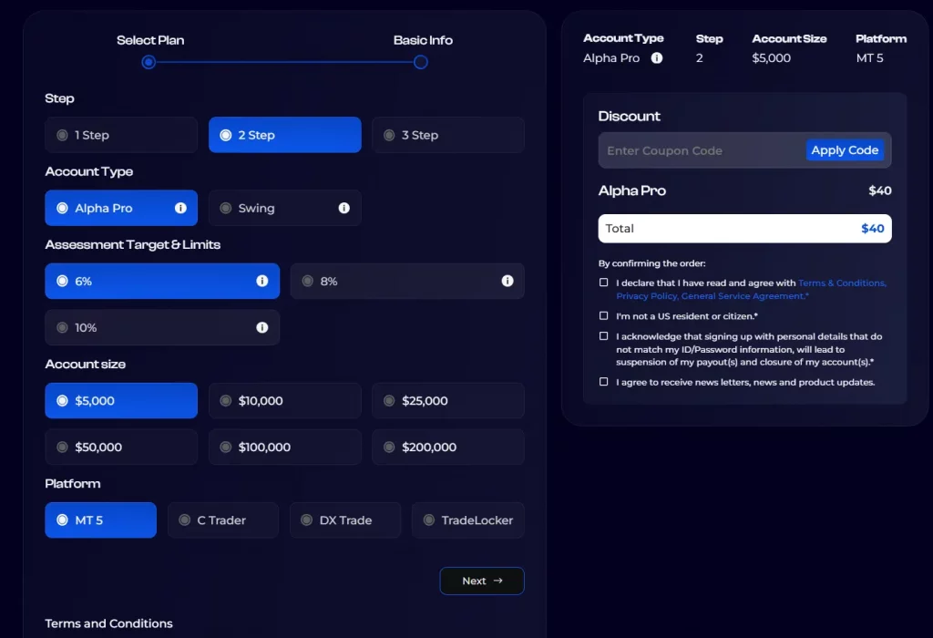
Task: Show info icon for 10% target
Action: 262,327
